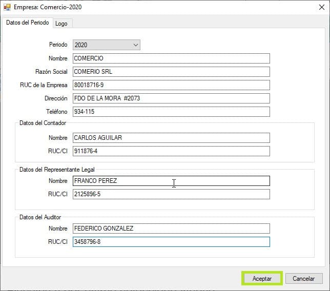Switch to the Logo tab
This screenshot has height=291, width=330.
pos(61,24)
